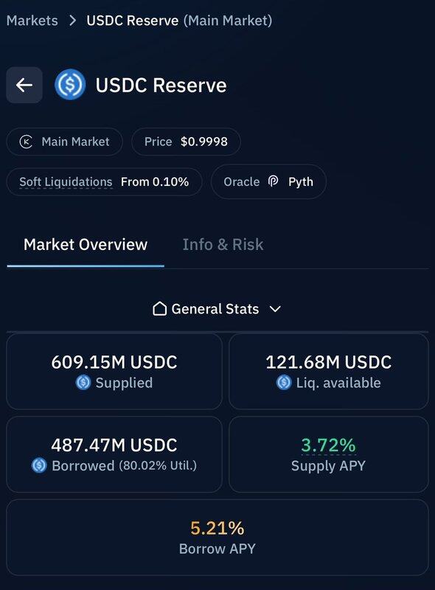The width and height of the screenshot is (435, 590).
Task: Click the Pyth oracle logo icon
Action: [274, 181]
